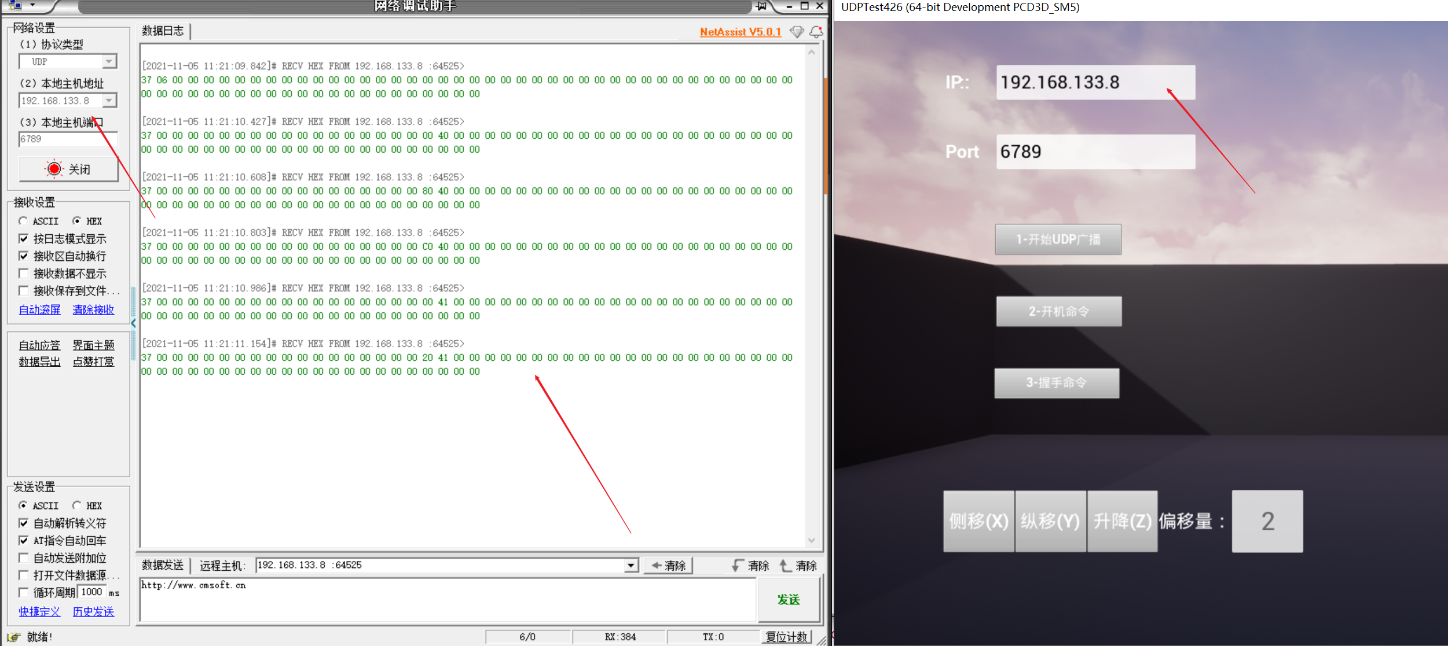Click the IP field in UDPTest426 window

[1095, 82]
